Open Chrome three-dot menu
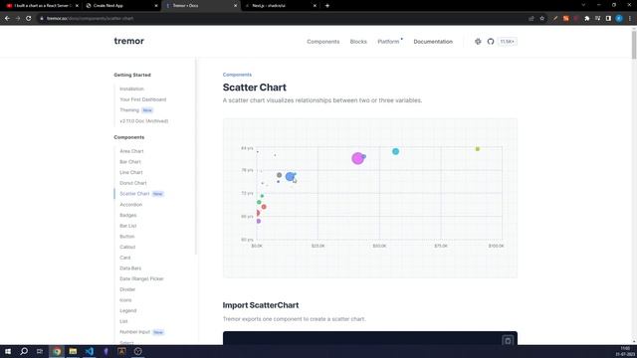 coord(630,18)
